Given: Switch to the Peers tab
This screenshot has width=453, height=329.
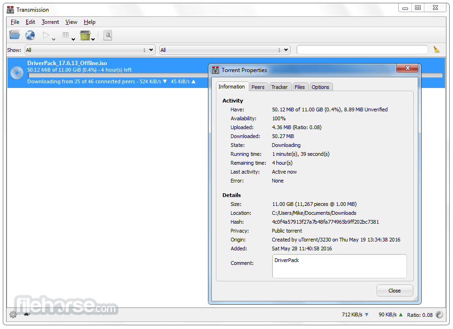Looking at the screenshot, I should tap(258, 87).
